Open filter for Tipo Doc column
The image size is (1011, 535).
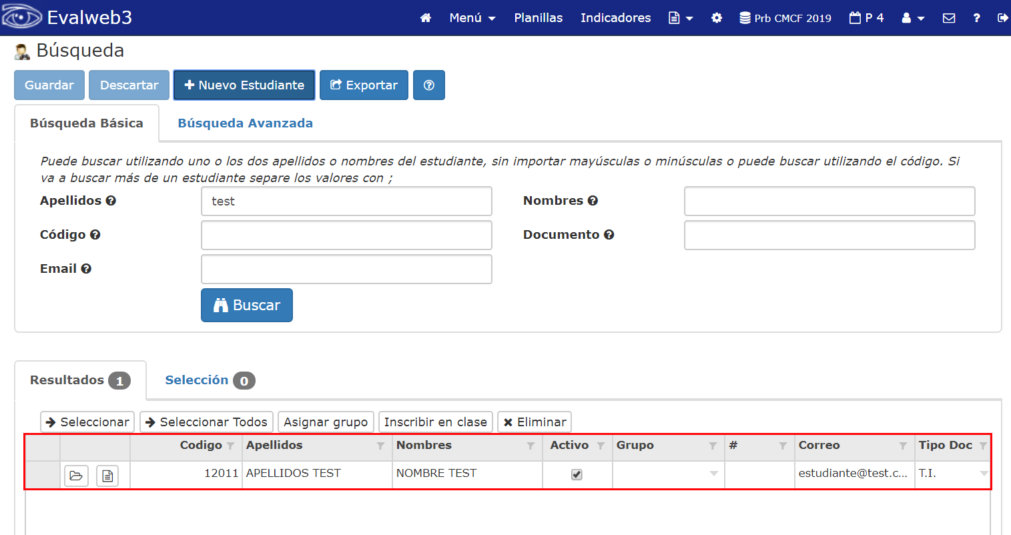[x=983, y=446]
